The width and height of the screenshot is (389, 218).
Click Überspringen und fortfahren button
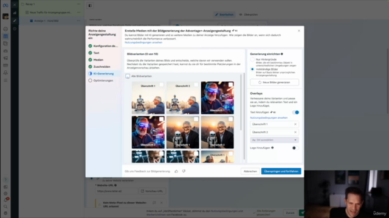[281, 171]
